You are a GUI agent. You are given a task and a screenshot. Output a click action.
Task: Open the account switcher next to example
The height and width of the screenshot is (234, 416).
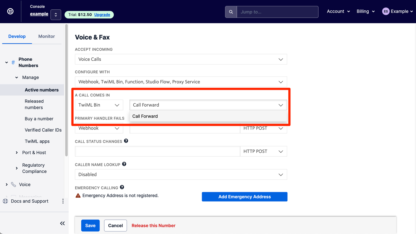(x=56, y=15)
